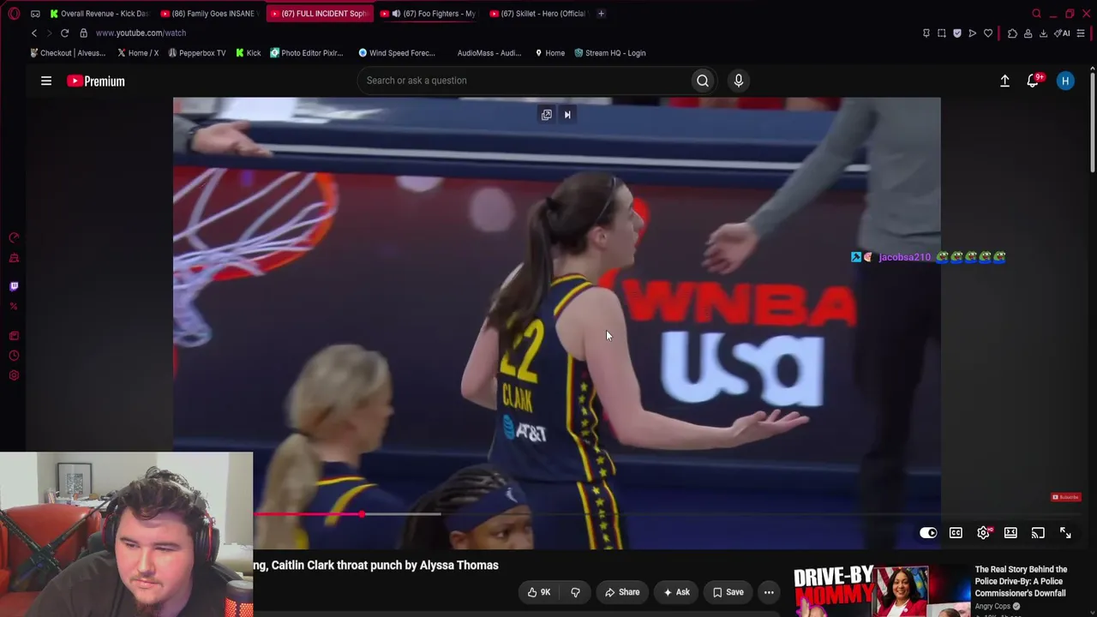Open the Pepperbox TV bookmark
Image resolution: width=1097 pixels, height=617 pixels.
(197, 53)
